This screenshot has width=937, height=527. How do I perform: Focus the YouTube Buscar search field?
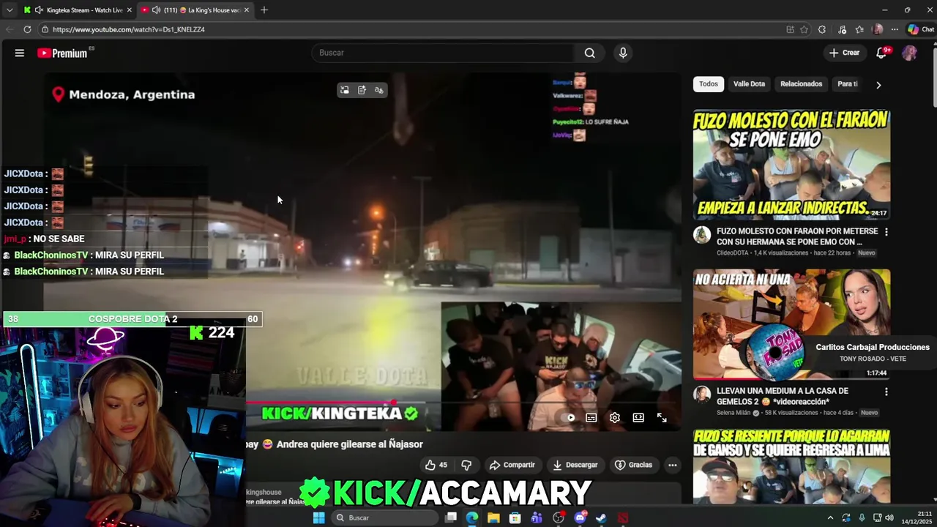point(444,53)
